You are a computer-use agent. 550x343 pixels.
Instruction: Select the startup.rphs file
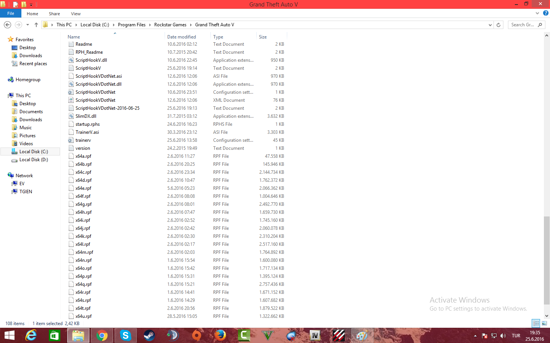(x=87, y=124)
